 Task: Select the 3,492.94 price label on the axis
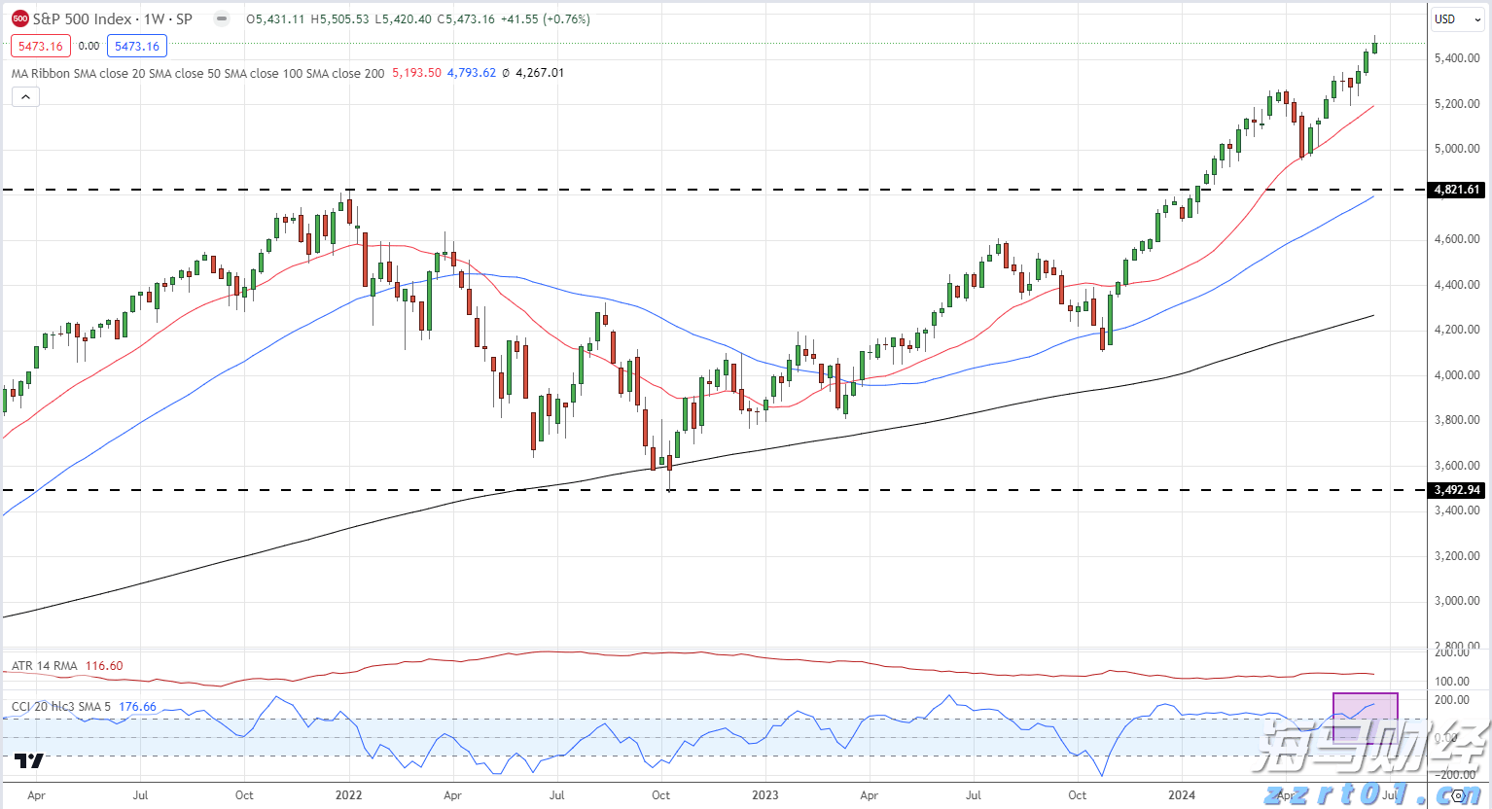point(1457,490)
